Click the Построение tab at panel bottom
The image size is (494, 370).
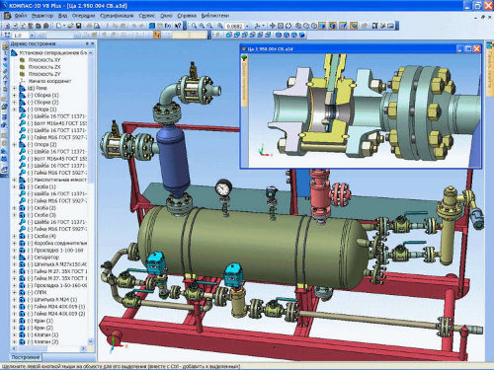tap(26, 357)
